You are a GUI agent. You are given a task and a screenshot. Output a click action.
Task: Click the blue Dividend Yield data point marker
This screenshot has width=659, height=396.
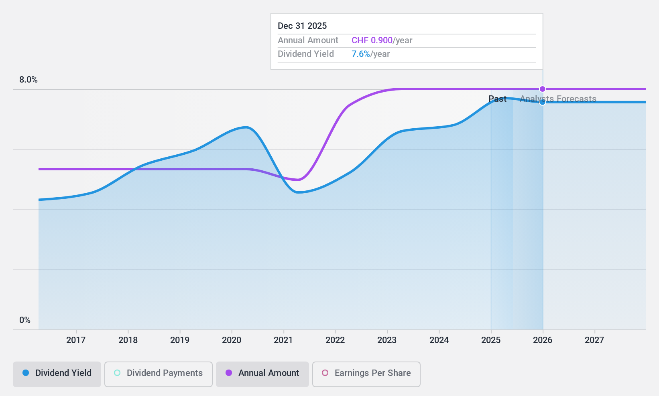click(543, 102)
